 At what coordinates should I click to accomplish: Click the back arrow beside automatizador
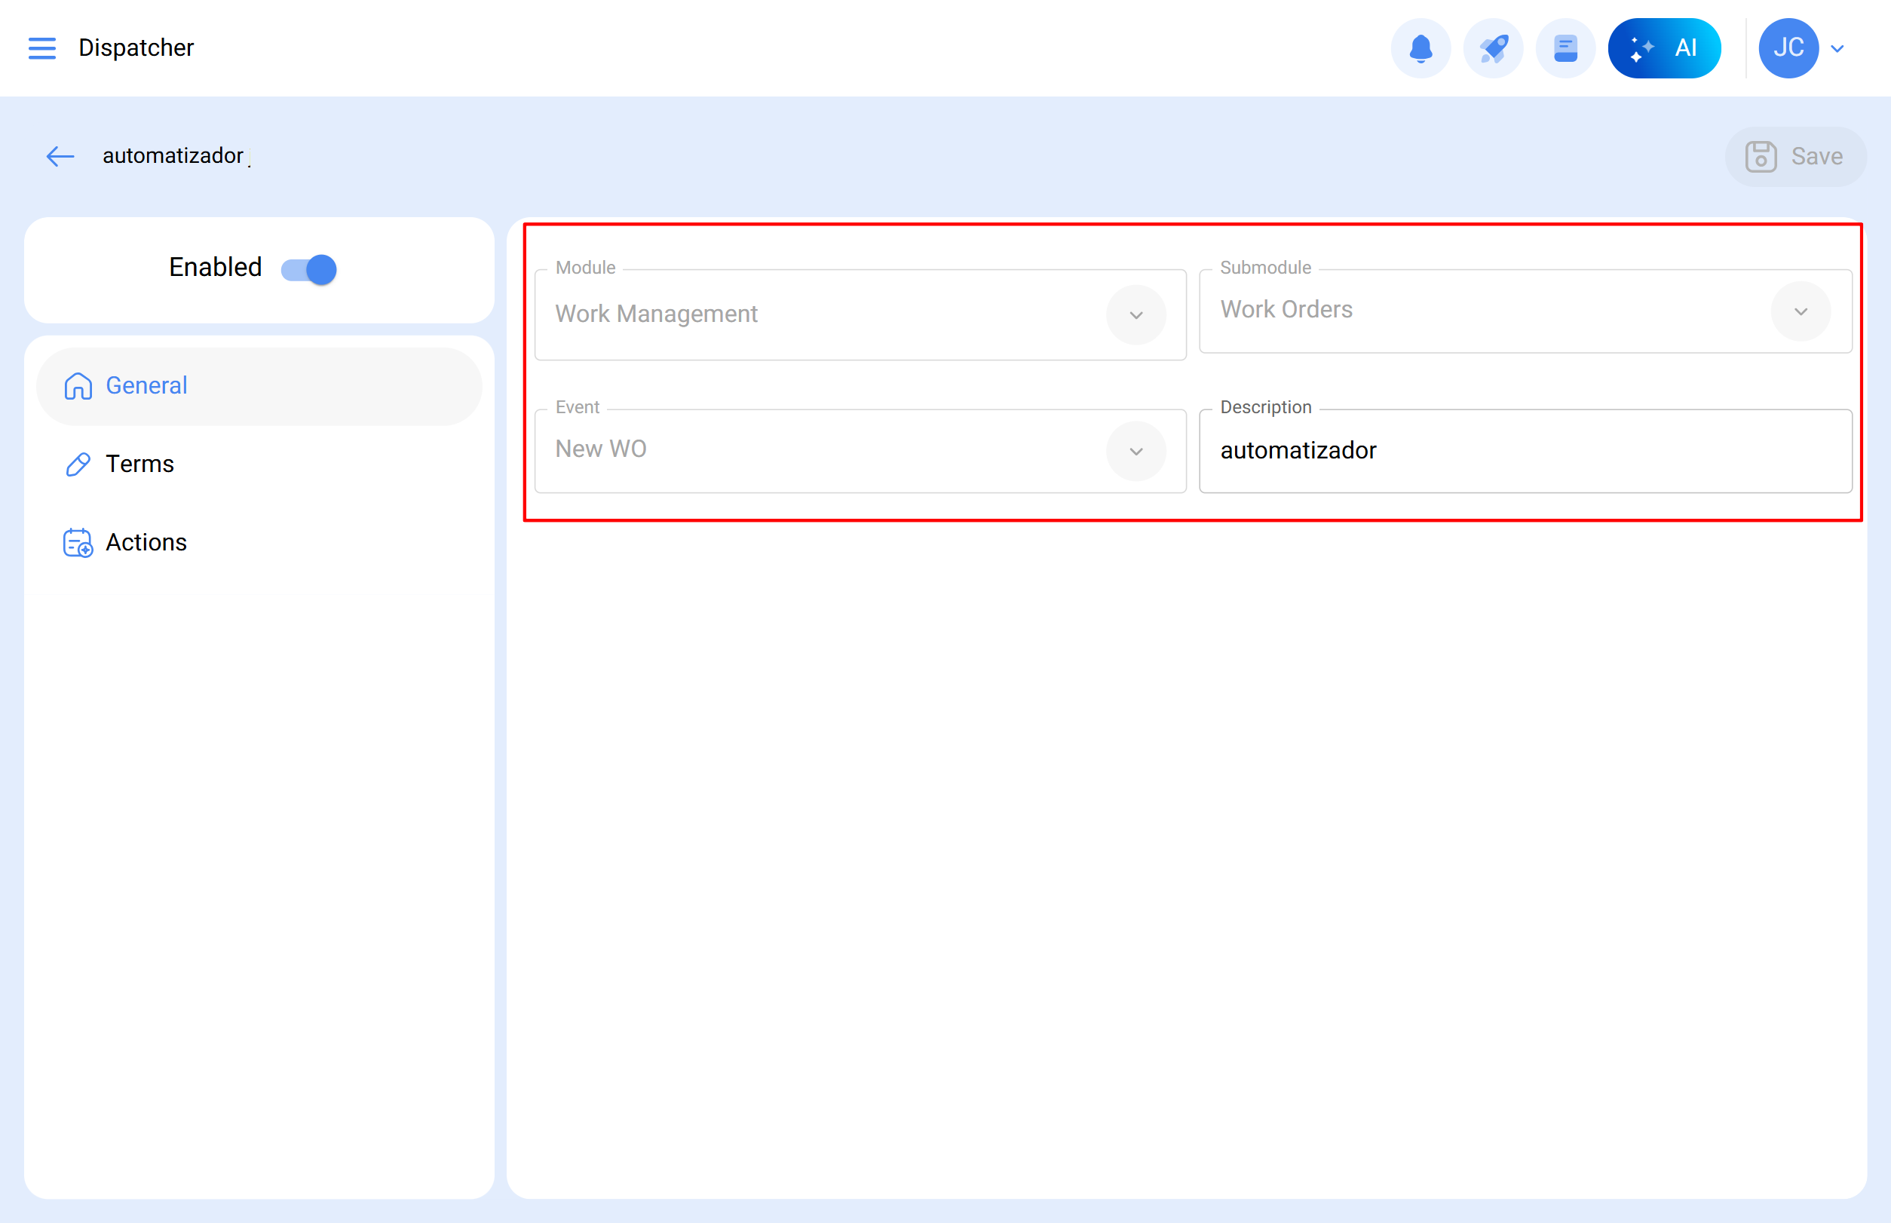[x=60, y=156]
